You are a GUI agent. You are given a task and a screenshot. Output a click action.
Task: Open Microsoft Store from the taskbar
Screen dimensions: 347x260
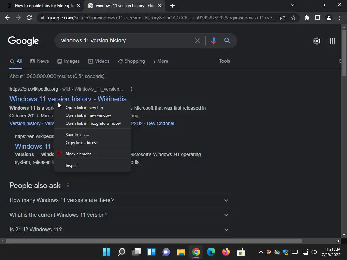pos(241,252)
